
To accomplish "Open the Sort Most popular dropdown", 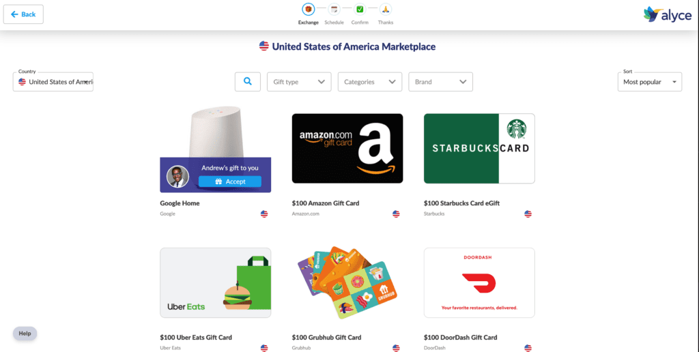I will click(649, 82).
